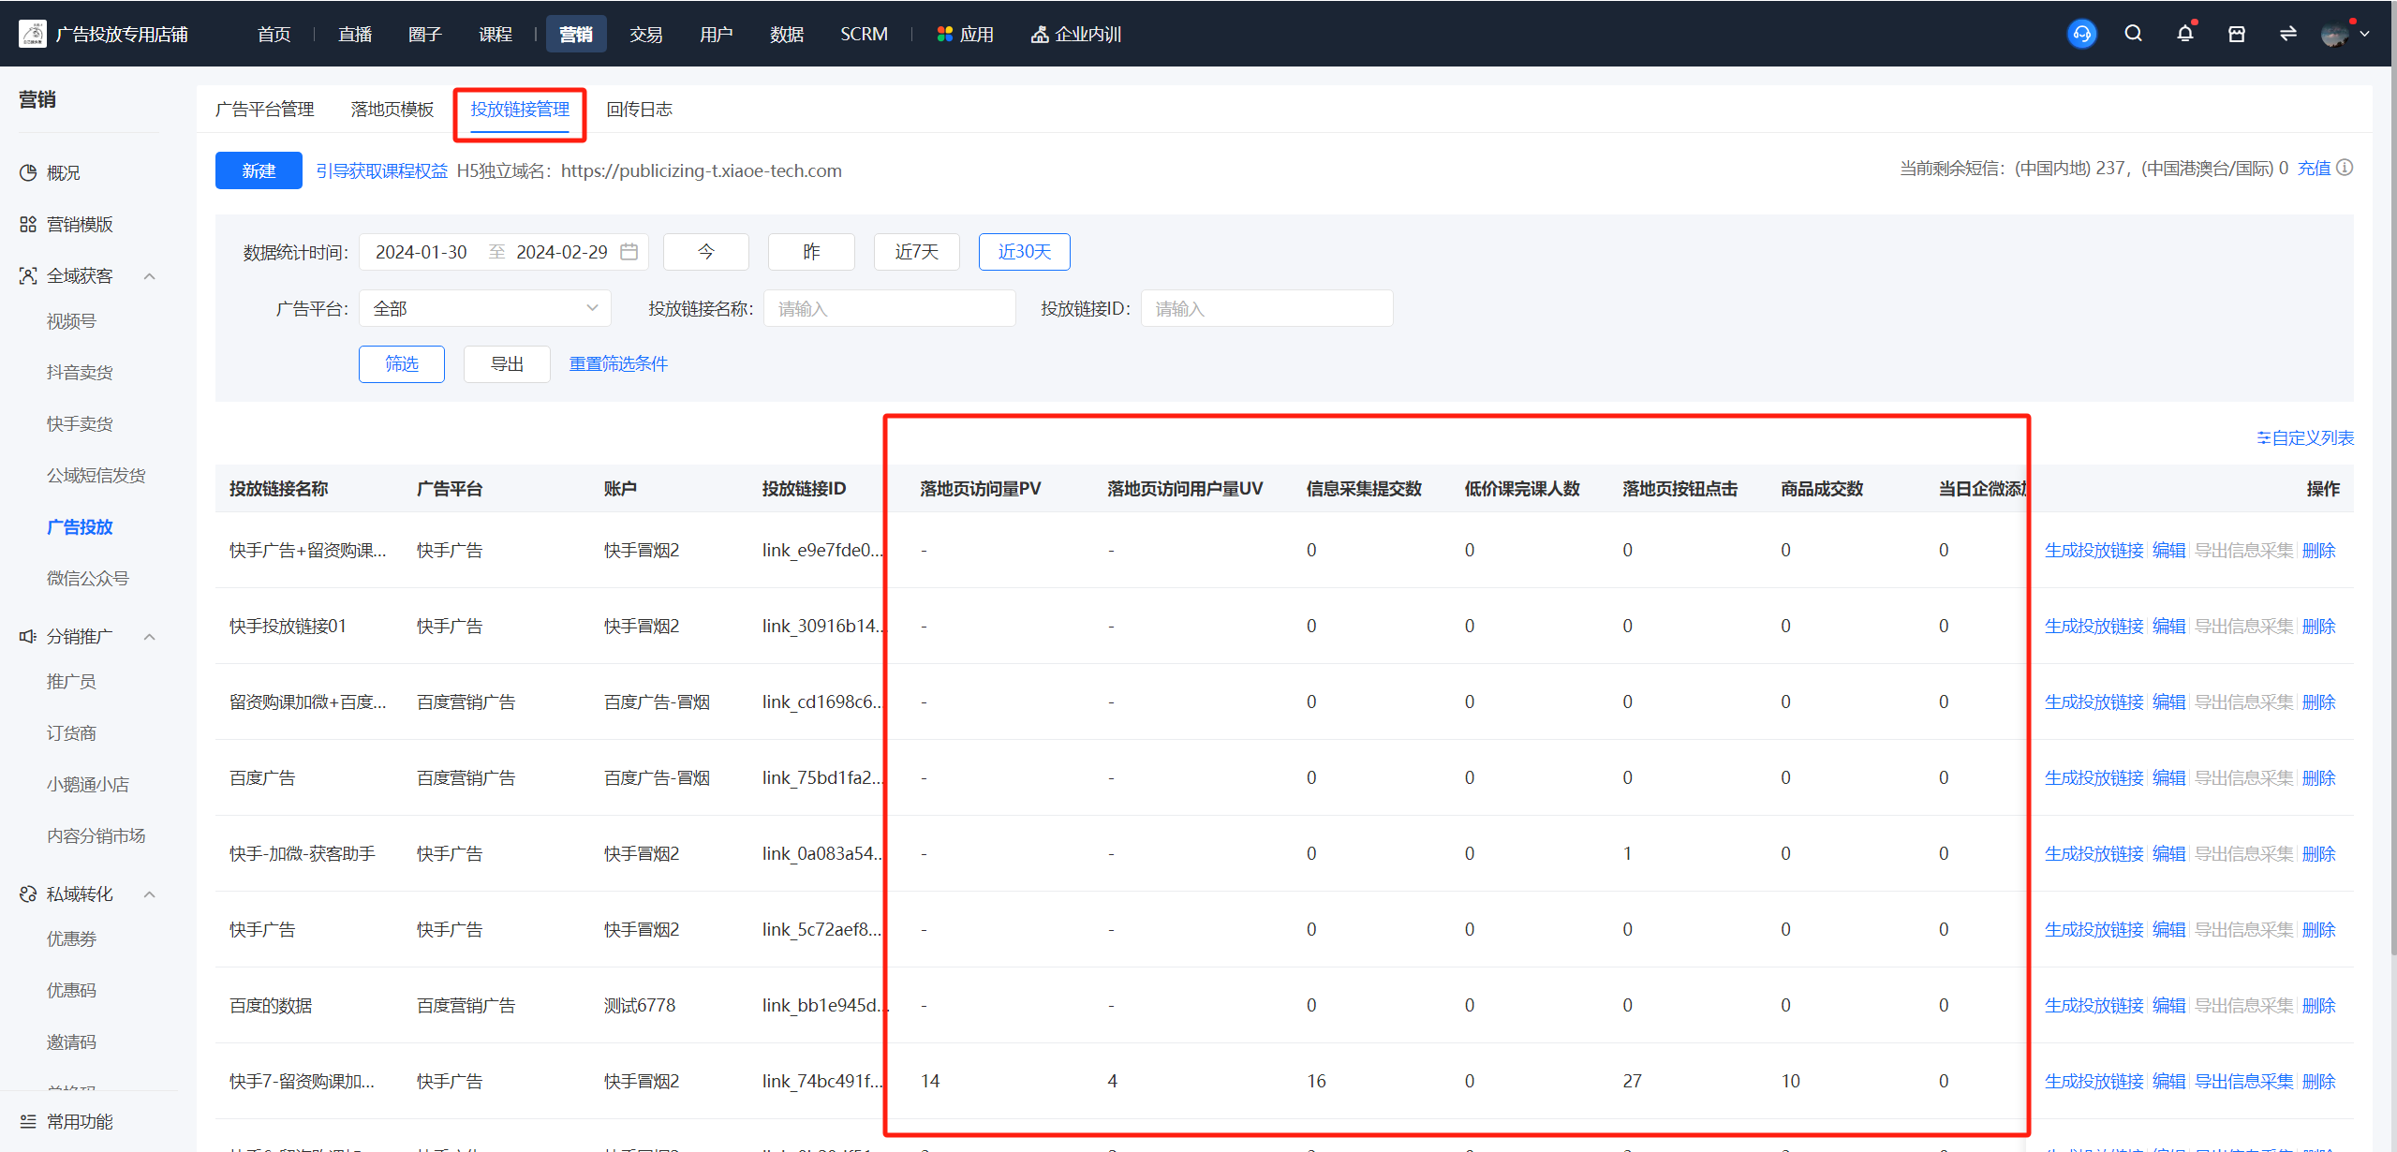Click the 落地页访问量PV column header
Image resolution: width=2397 pixels, height=1152 pixels.
[x=980, y=488]
